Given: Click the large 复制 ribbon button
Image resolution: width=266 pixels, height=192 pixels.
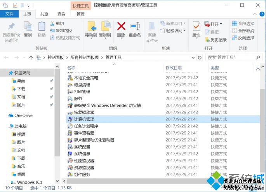Looking at the screenshot, I should (28, 29).
